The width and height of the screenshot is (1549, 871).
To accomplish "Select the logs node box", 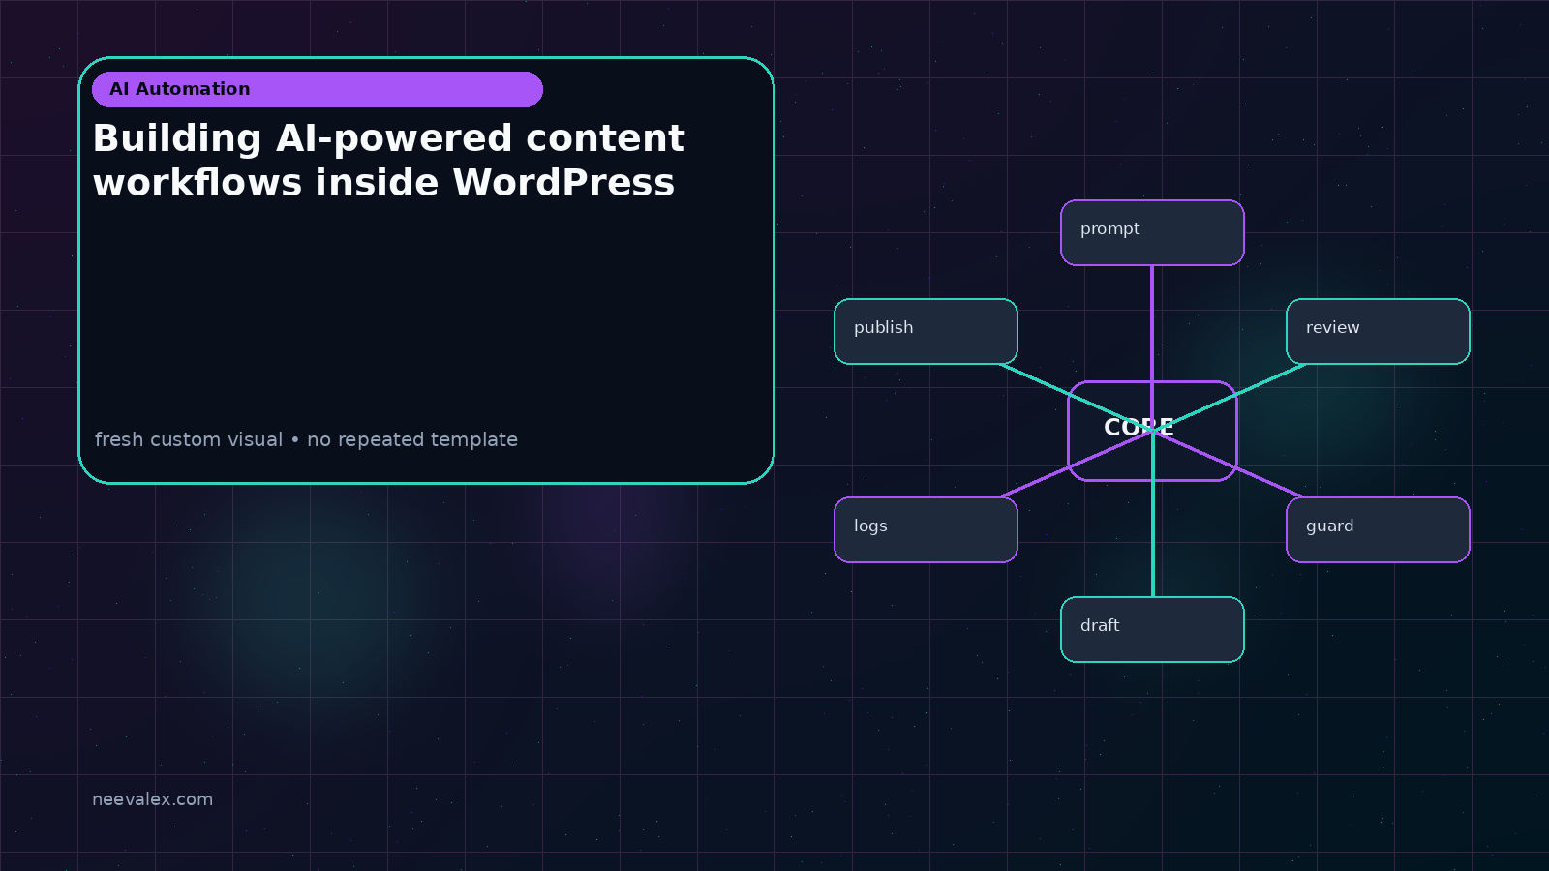I will coord(926,529).
